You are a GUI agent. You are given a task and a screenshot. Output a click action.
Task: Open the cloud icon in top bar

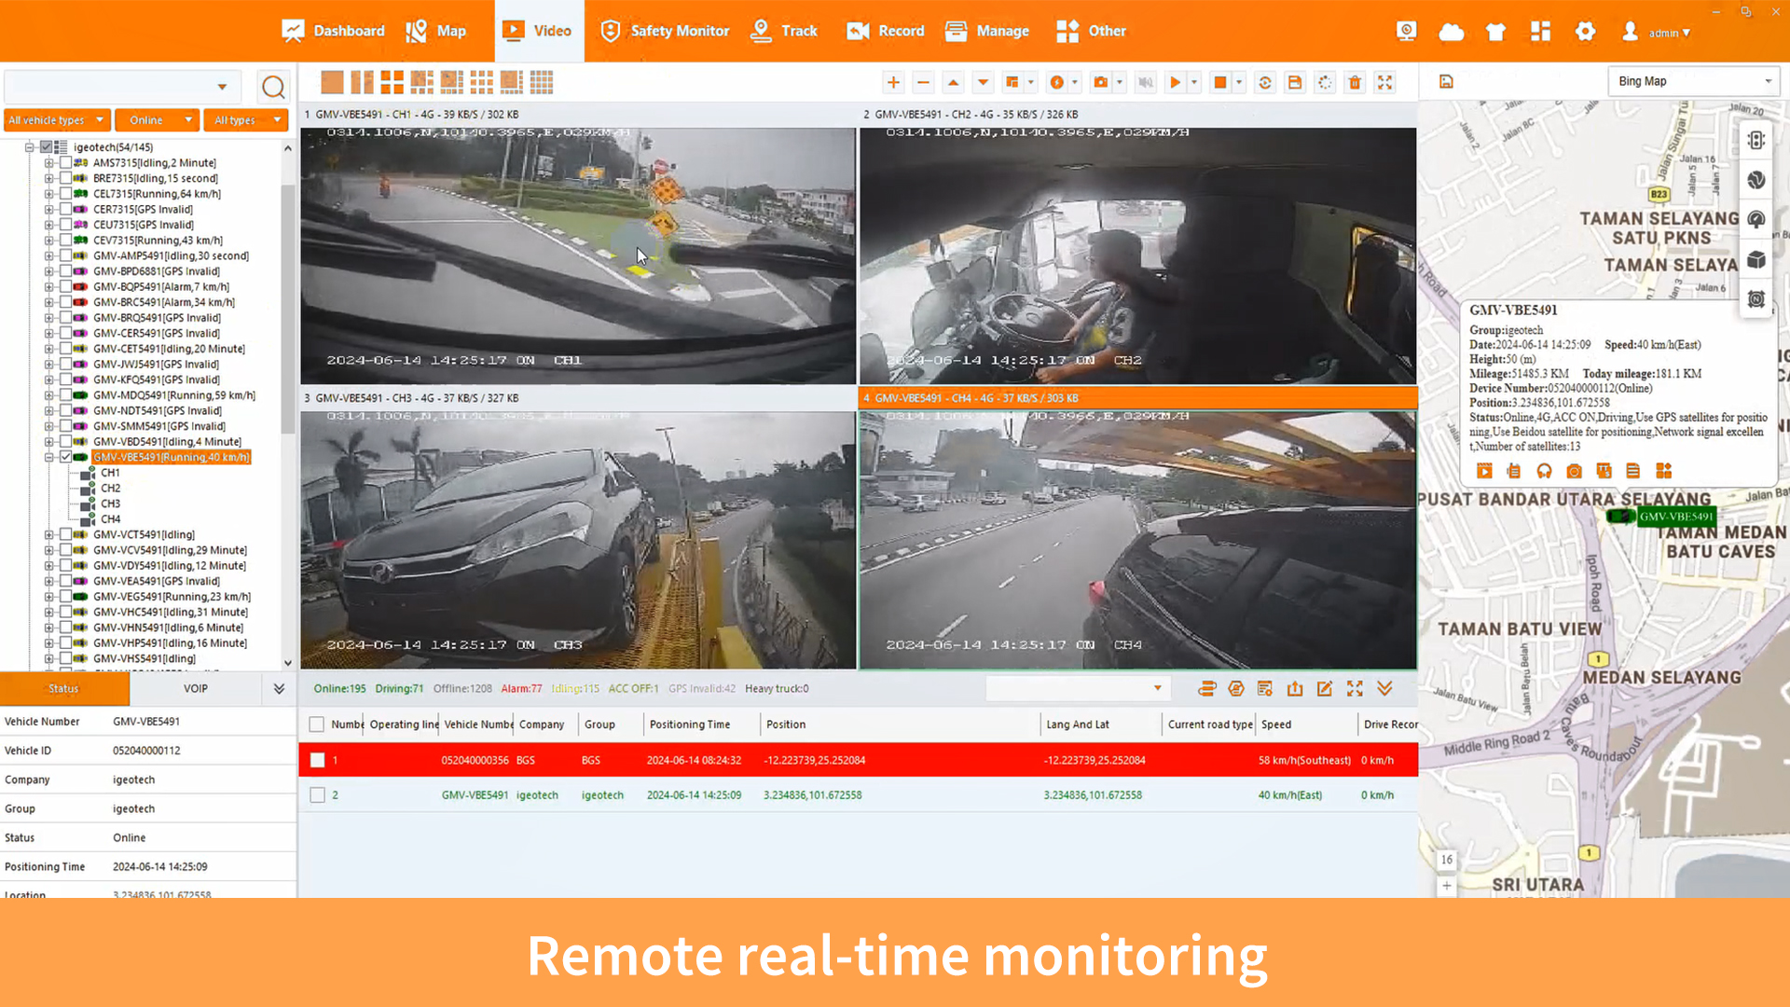pos(1452,32)
